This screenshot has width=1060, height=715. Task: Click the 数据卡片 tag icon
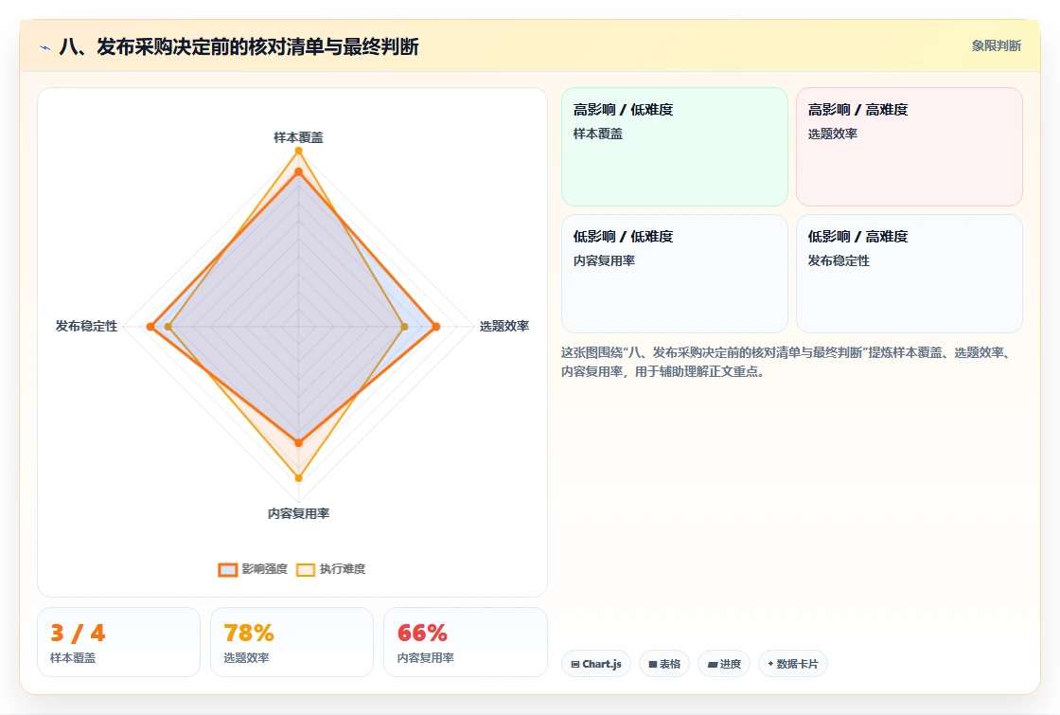[770, 664]
